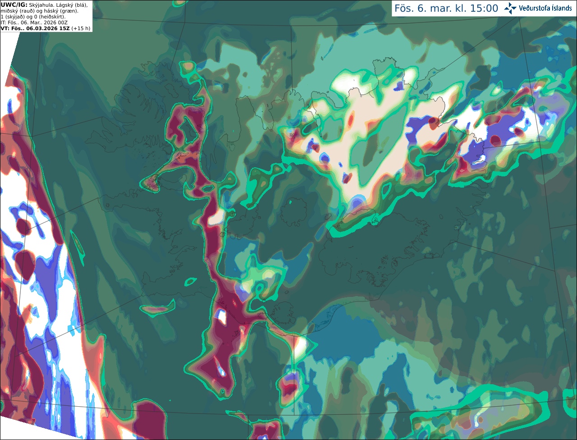
Task: Click the 'IT: Fös.. 06. Mar.. 2026 00Z' line
Action: pyautogui.click(x=34, y=22)
